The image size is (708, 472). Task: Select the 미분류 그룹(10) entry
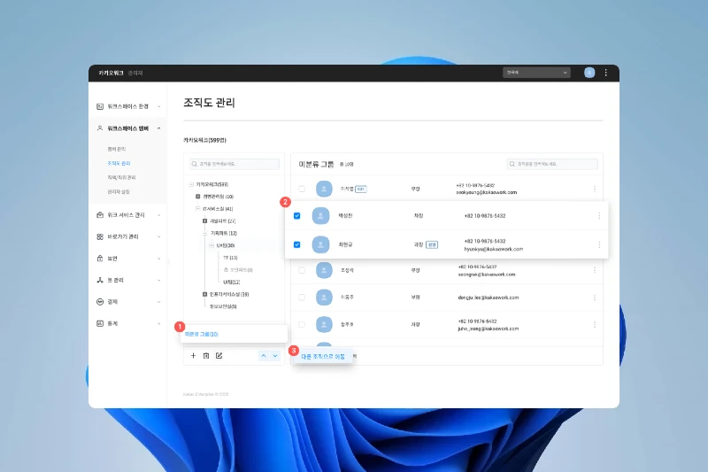[202, 334]
